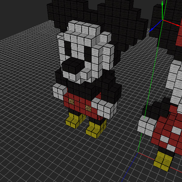Select the second model's yellow shoe
Image resolution: width=182 pixels, height=182 pixels.
tap(163, 161)
